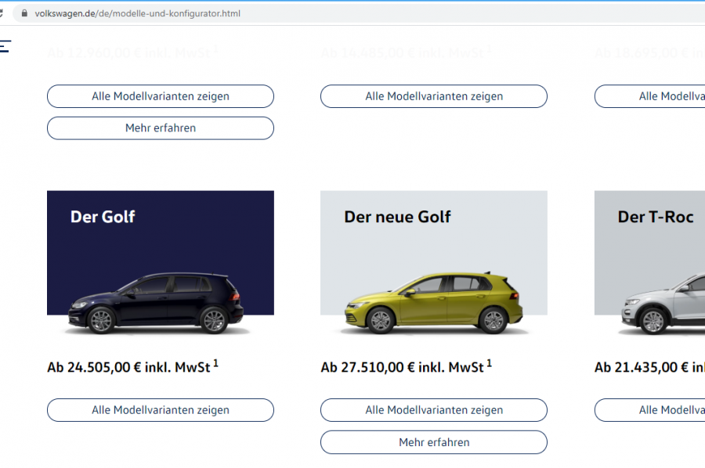Click 'Alle Modellvarianten zeigen' above Der neue Golf card
The width and height of the screenshot is (705, 468).
coord(434,96)
